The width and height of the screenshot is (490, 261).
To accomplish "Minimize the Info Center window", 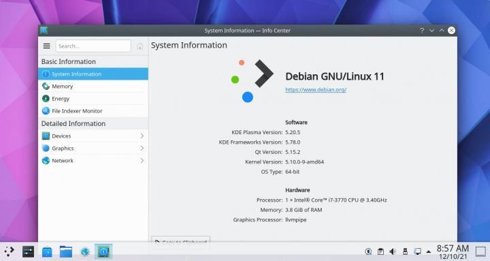I will click(x=431, y=31).
